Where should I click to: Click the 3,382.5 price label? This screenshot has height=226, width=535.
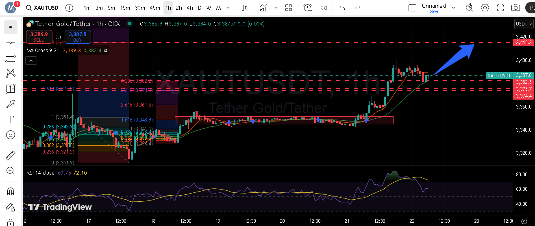(523, 82)
